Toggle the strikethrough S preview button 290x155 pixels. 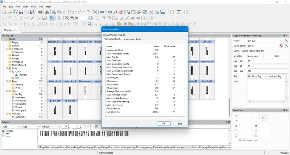90,126
